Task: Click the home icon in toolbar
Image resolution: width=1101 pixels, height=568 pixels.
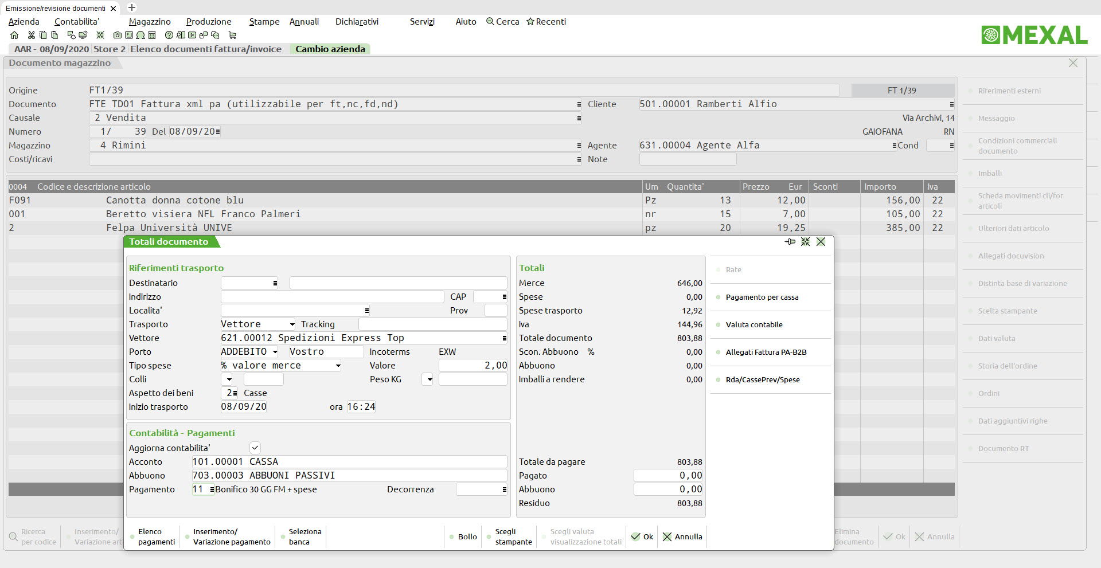Action: (14, 35)
